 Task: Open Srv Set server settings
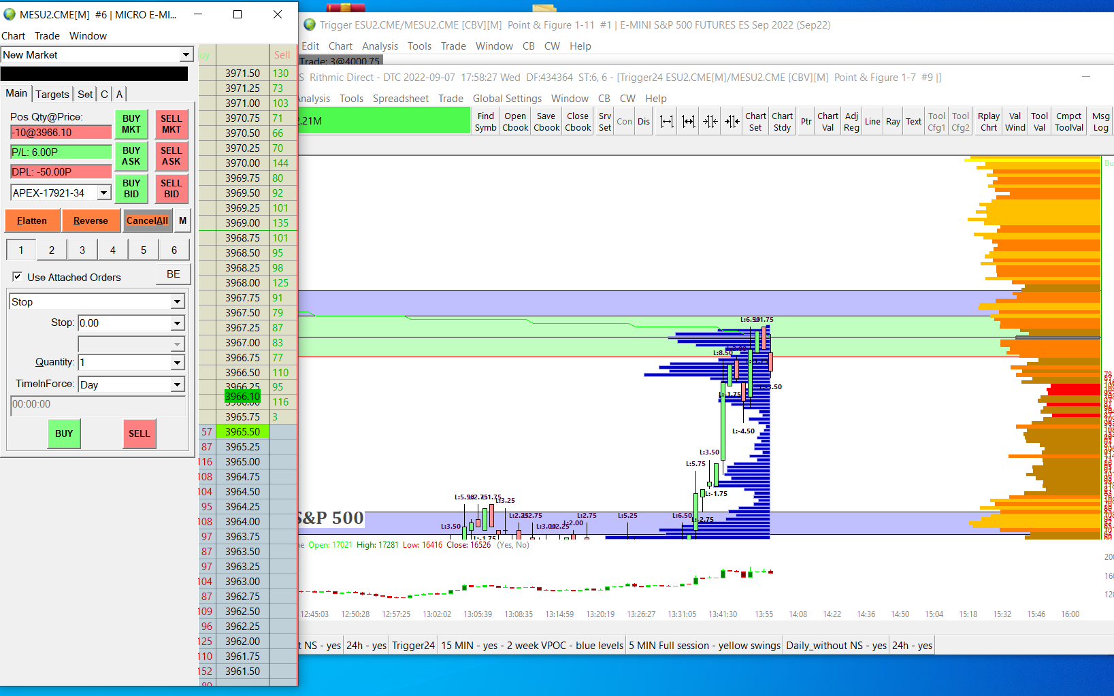(604, 121)
